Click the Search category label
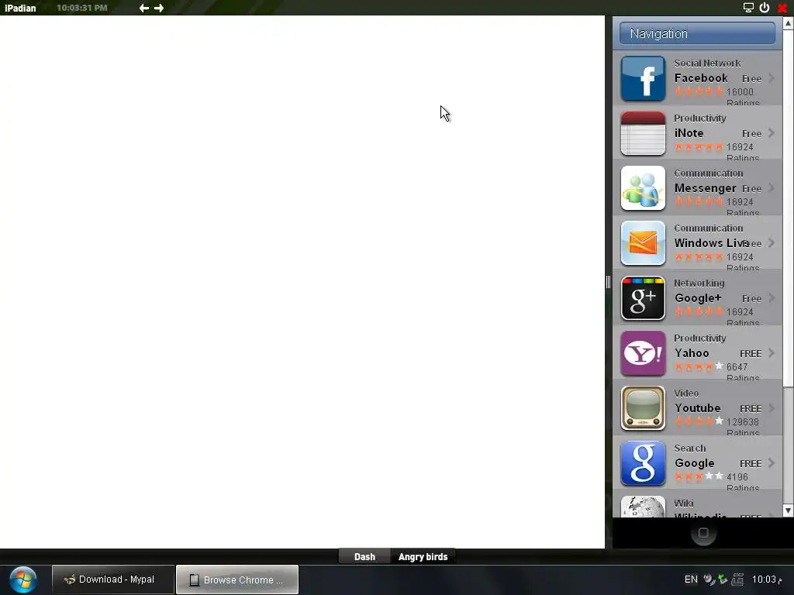Viewport: 794px width, 595px height. click(x=689, y=449)
